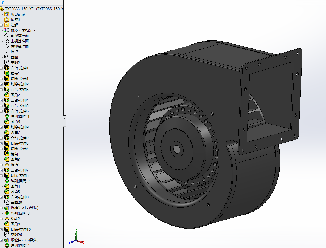Image resolution: width=326 pixels, height=248 pixels.
Task: Click the 螺栓头<1> part icon
Action: point(7,208)
